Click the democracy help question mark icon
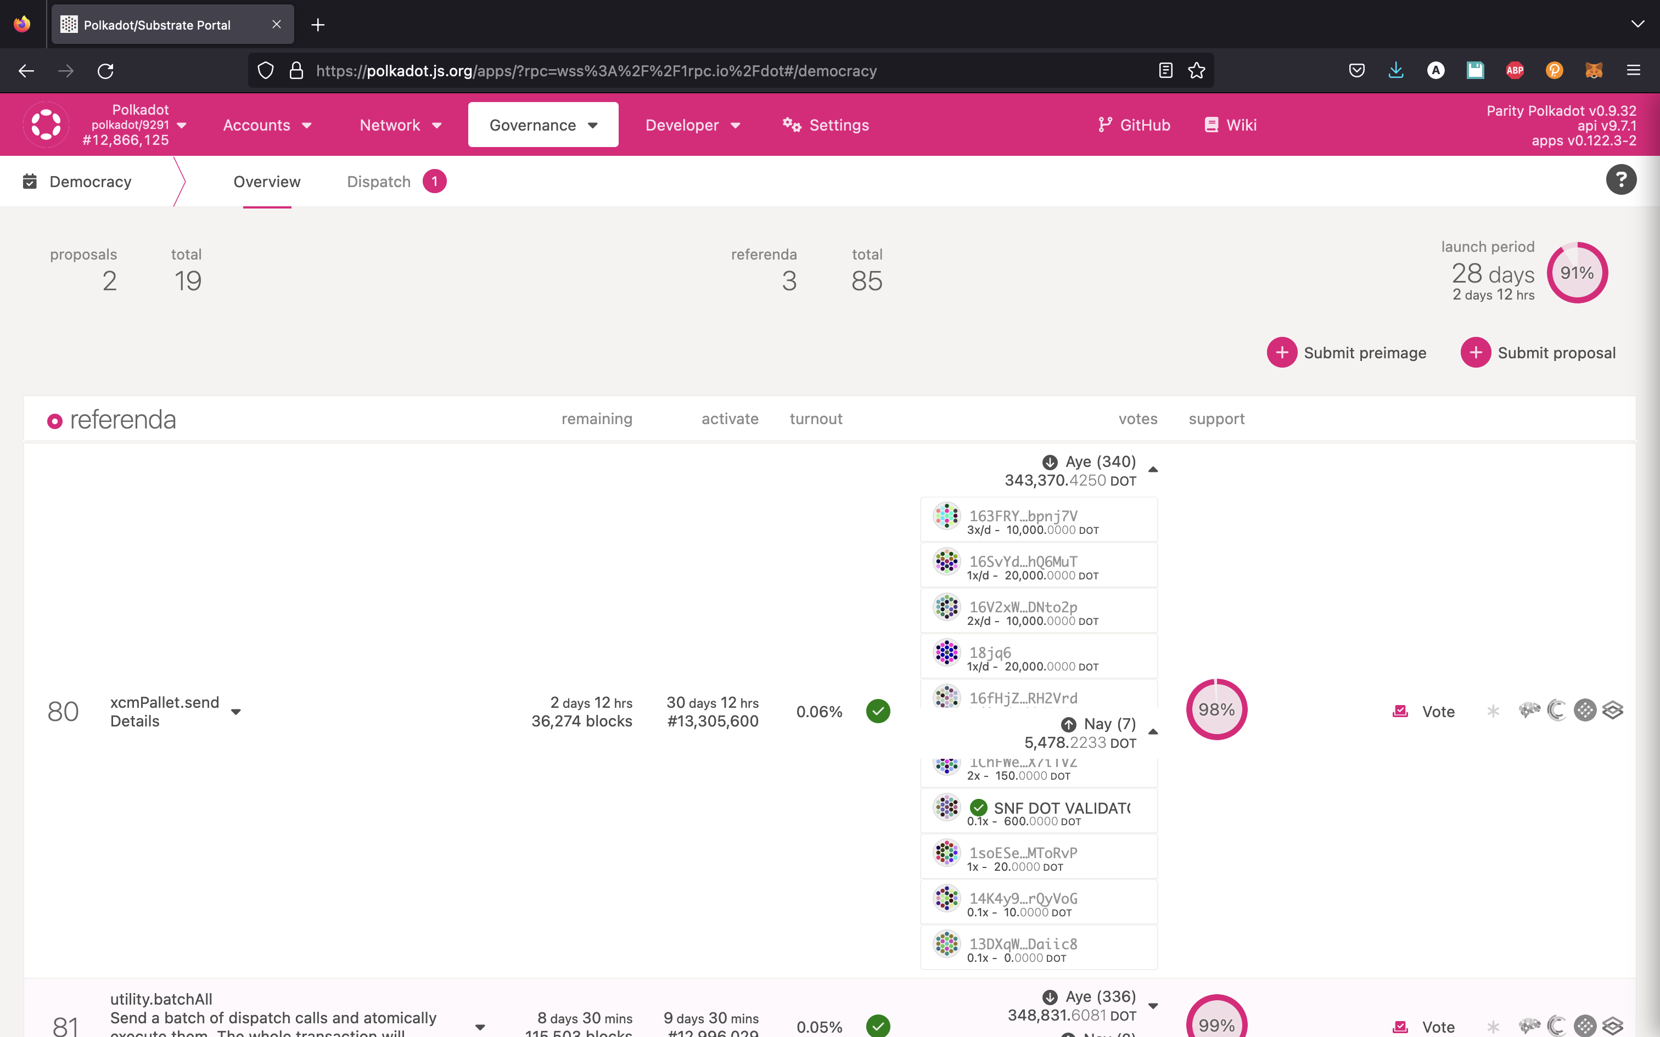This screenshot has width=1660, height=1037. [x=1620, y=181]
